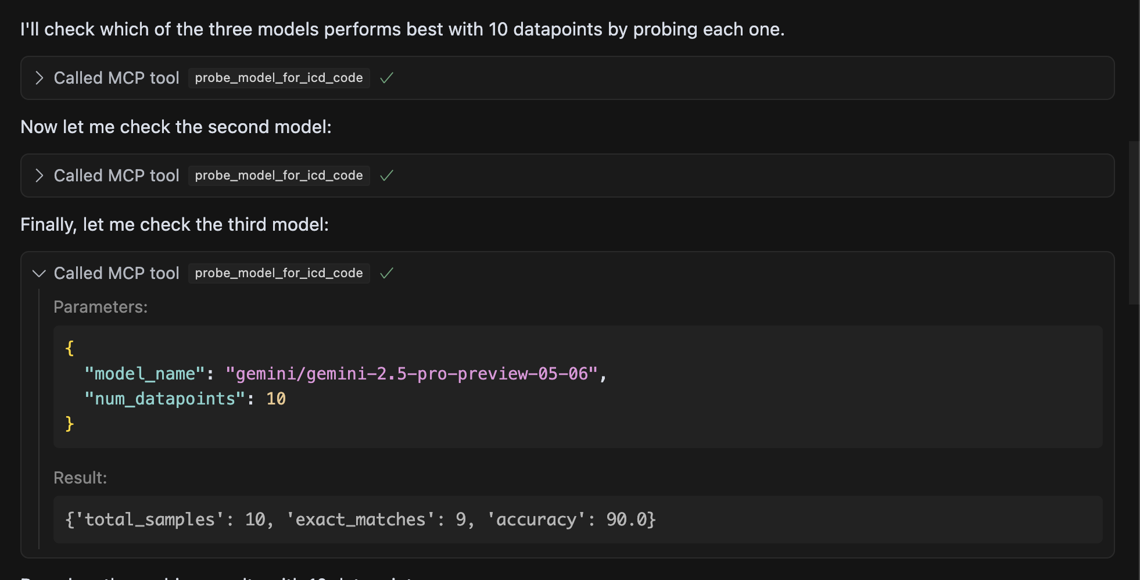Expand the first MCP tool call chevron
Screen dimensions: 1140x580
39,78
